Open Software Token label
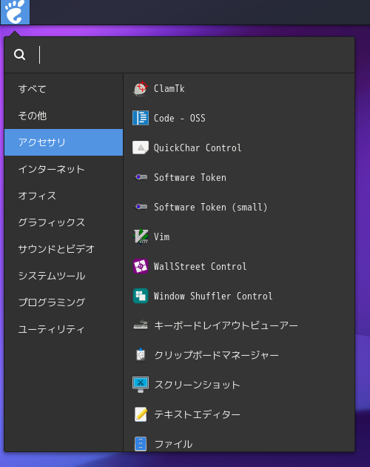370x467 pixels. 190,177
